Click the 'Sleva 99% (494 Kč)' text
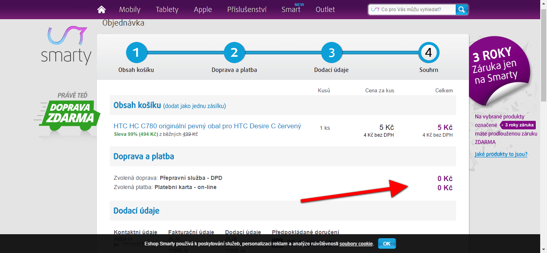The image size is (547, 253). 136,134
